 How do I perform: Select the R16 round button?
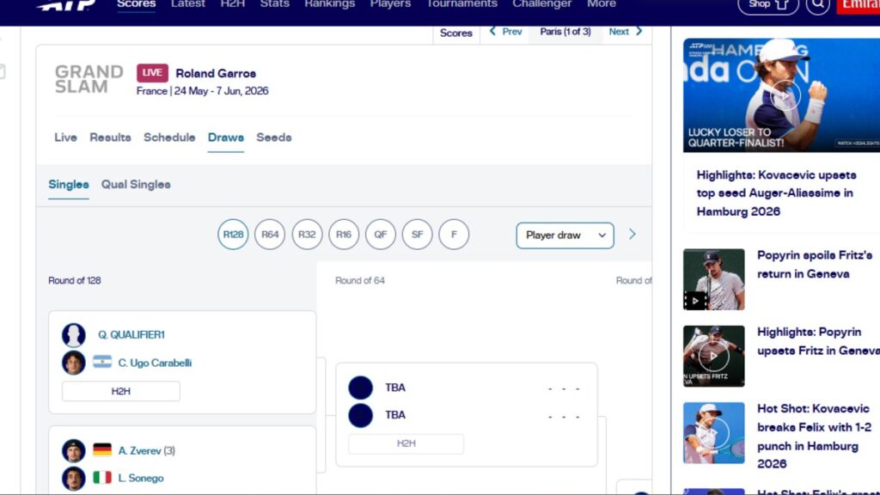click(x=344, y=235)
